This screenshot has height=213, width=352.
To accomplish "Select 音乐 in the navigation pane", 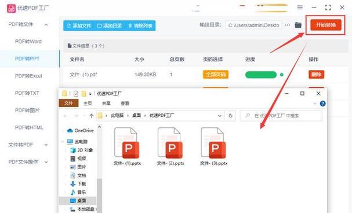I will click(x=78, y=192).
